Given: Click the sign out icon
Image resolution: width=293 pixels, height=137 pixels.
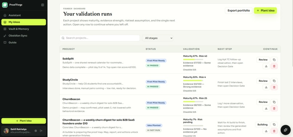Looking at the screenshot, I should pos(41,131).
